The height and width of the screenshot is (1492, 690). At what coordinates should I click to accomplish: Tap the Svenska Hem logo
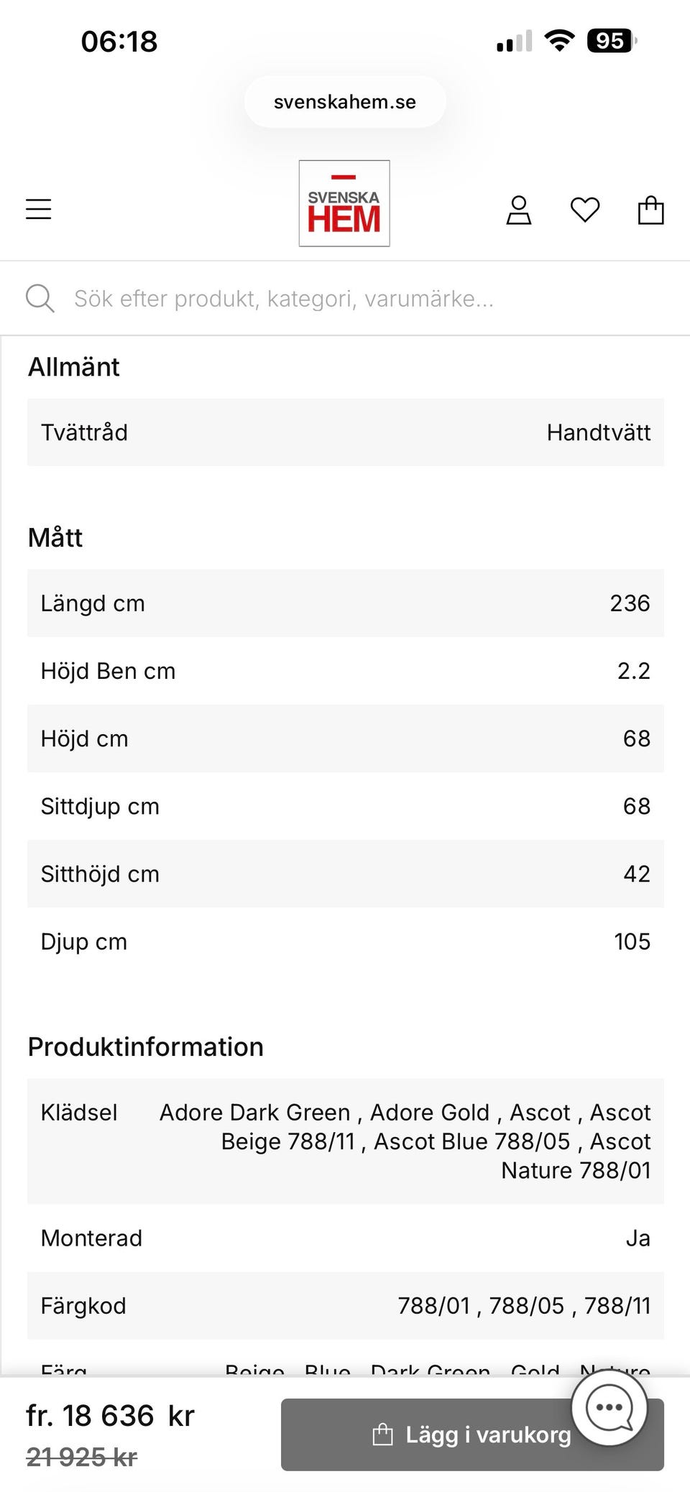[344, 203]
